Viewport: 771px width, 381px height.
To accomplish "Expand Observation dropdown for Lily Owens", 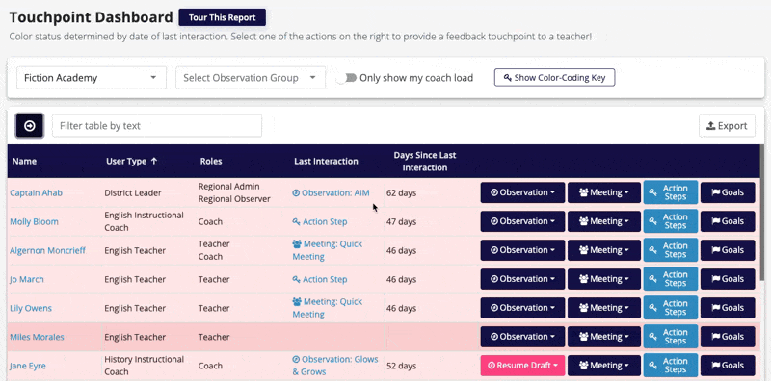I will [x=522, y=308].
